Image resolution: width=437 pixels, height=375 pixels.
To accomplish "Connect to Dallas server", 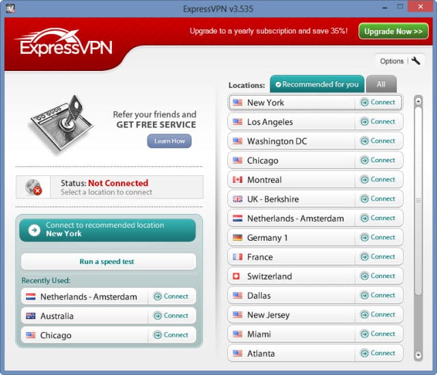I will (x=378, y=295).
